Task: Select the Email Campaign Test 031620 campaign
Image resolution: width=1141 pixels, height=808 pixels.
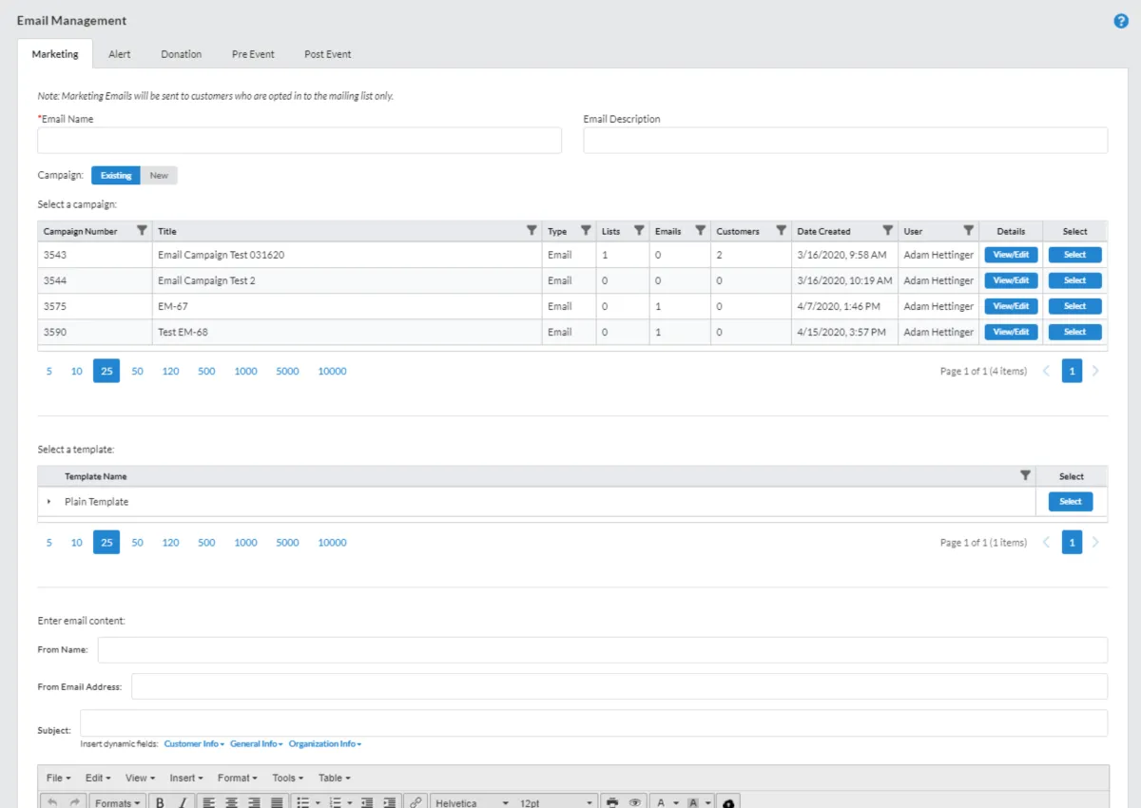Action: [x=1074, y=255]
